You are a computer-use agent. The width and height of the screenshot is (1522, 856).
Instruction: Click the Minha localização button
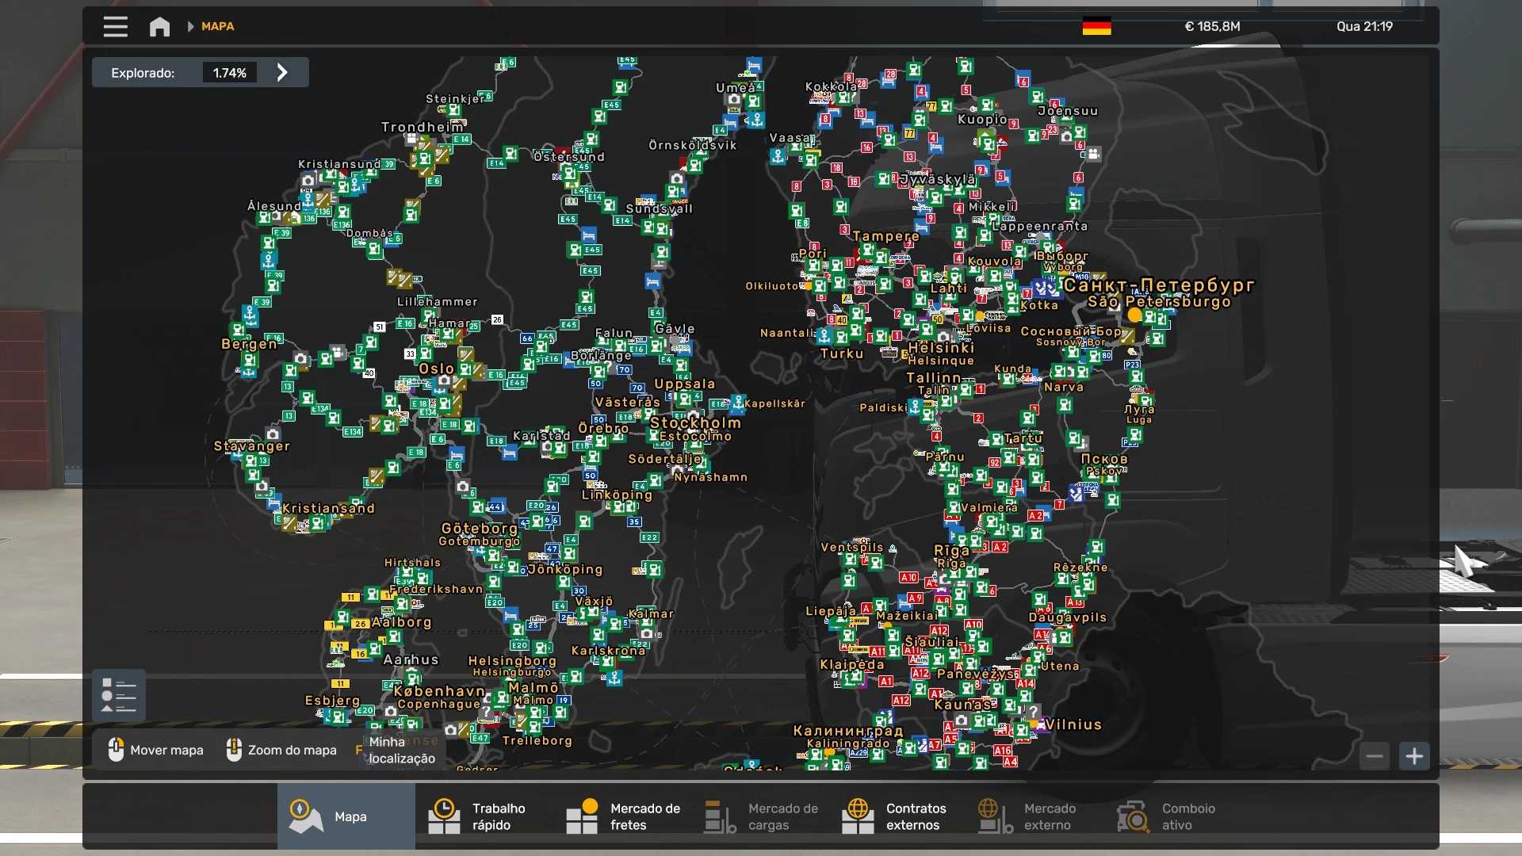(400, 750)
